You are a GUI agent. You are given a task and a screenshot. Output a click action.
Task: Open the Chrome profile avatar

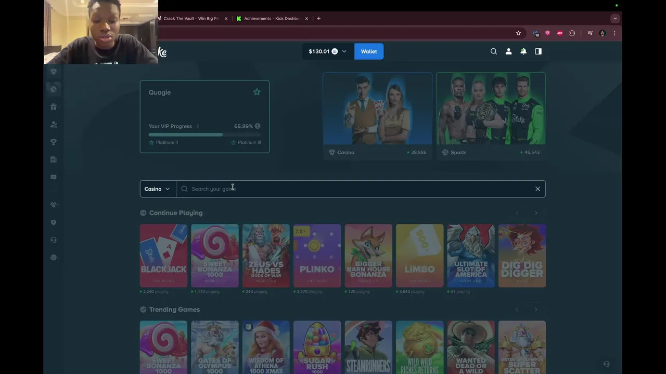(x=603, y=33)
